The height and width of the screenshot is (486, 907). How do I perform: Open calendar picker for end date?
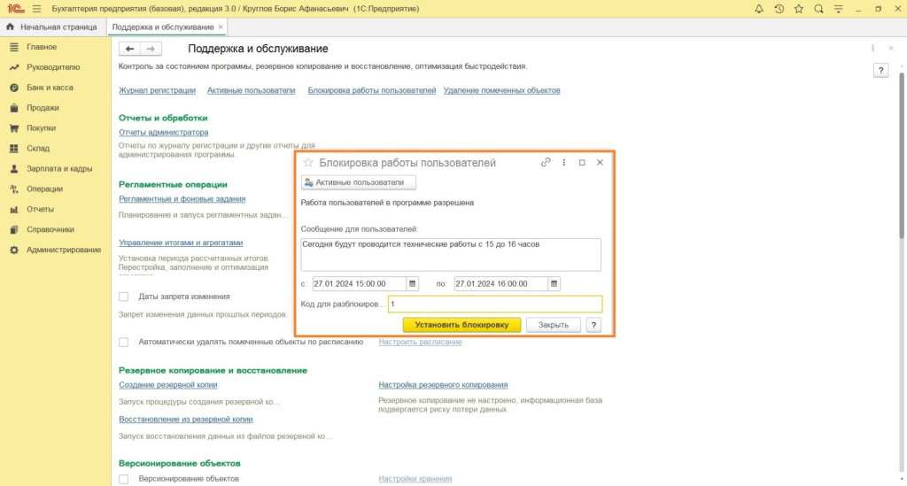coord(554,284)
